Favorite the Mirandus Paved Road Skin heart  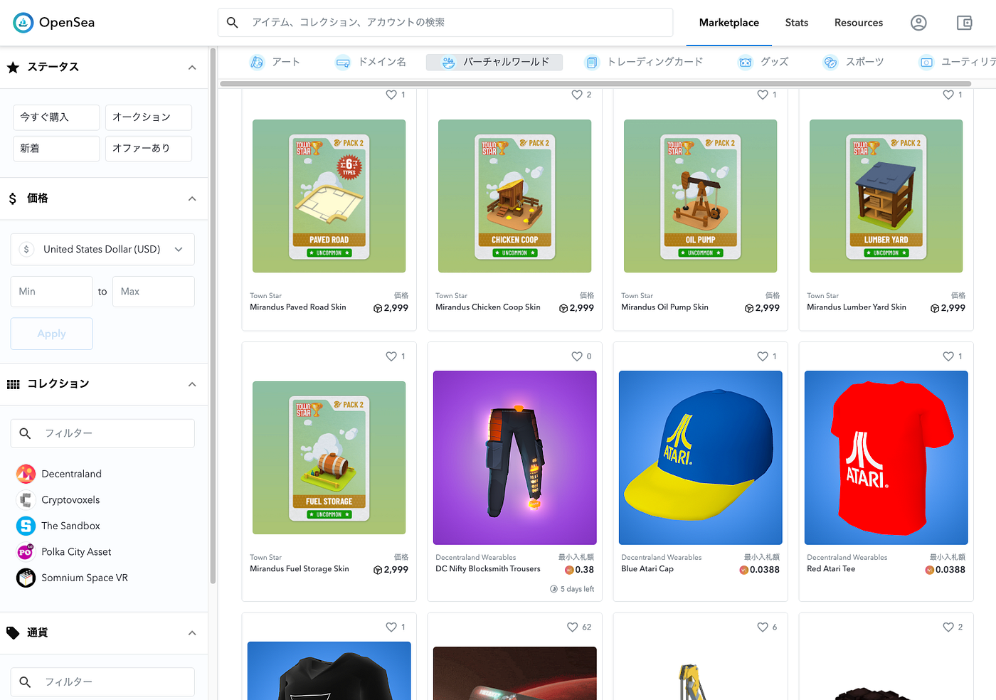click(x=391, y=95)
